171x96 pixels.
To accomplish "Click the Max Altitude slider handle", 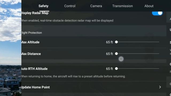I will 116,42.
